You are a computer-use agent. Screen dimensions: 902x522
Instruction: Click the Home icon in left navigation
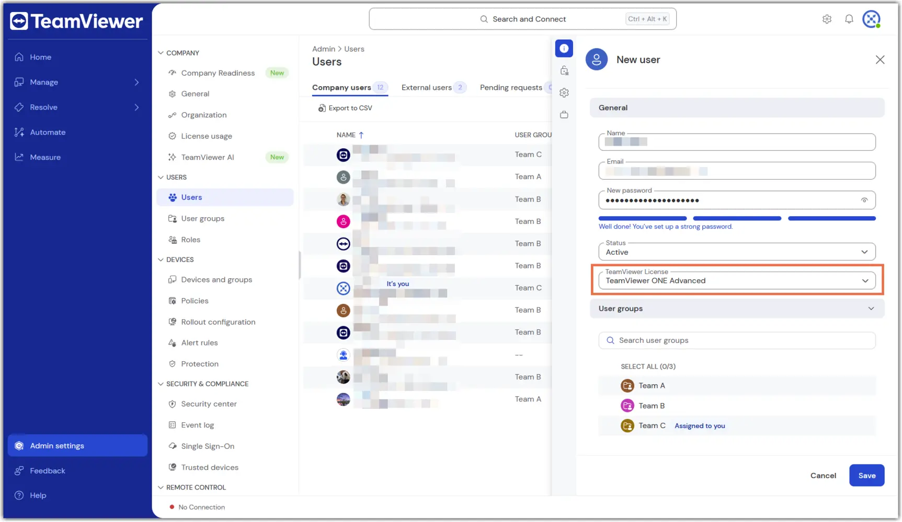point(19,57)
